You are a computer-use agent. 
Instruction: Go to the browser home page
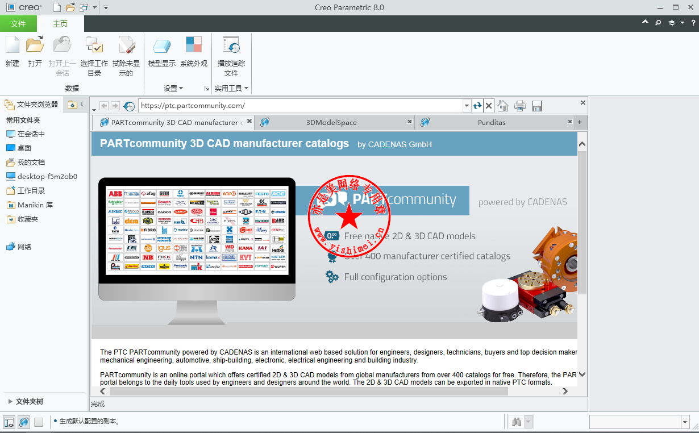(503, 106)
